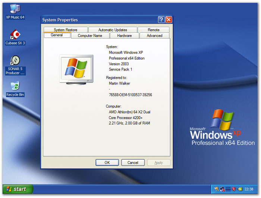Click the 'Version 2003' text

pos(119,64)
